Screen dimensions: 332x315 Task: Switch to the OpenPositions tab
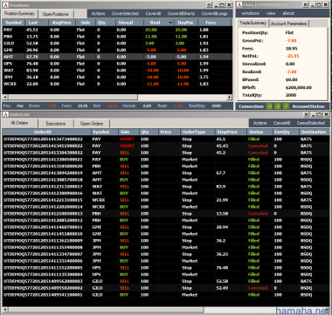(x=55, y=14)
